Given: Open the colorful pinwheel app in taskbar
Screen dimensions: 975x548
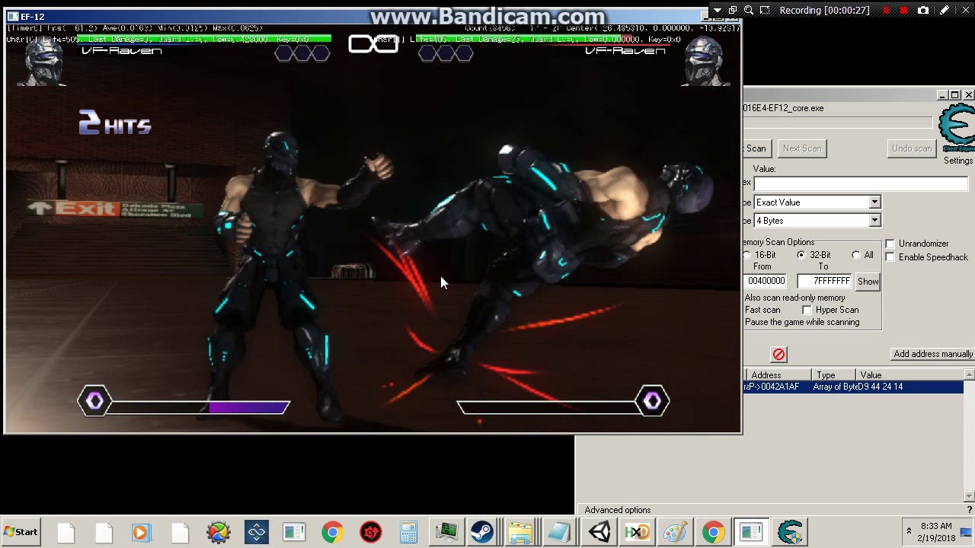Looking at the screenshot, I should [x=218, y=532].
